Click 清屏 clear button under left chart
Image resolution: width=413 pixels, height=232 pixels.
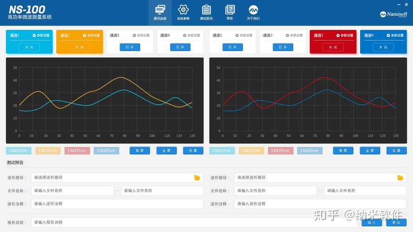click(x=139, y=151)
